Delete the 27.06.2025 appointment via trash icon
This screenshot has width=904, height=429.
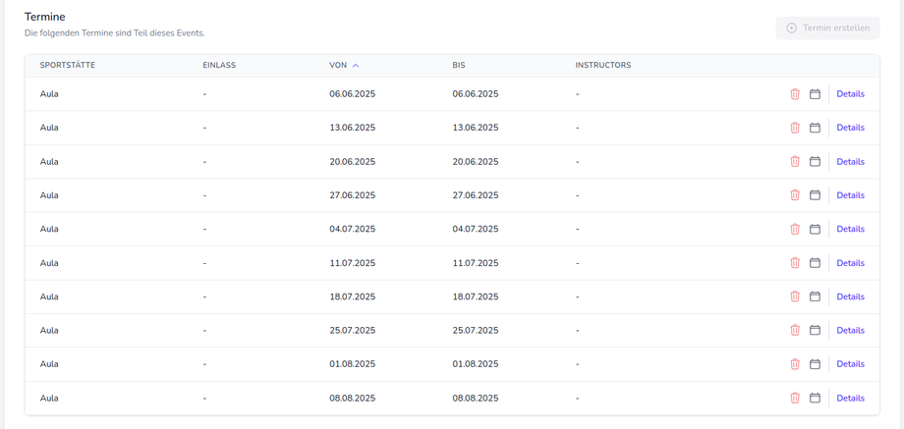point(795,195)
